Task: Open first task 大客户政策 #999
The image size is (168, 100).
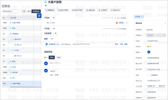Action: click(x=16, y=23)
